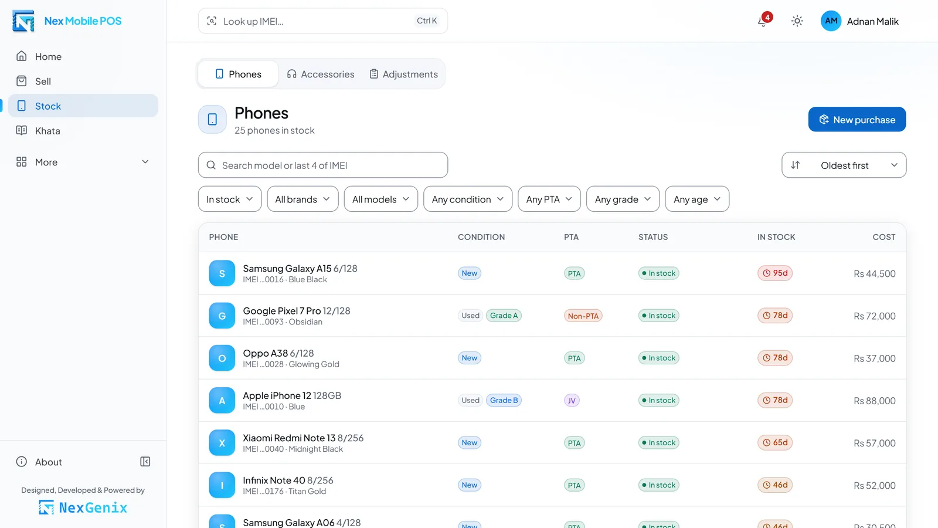Image resolution: width=938 pixels, height=528 pixels.
Task: Open the All brands dropdown
Action: point(303,199)
